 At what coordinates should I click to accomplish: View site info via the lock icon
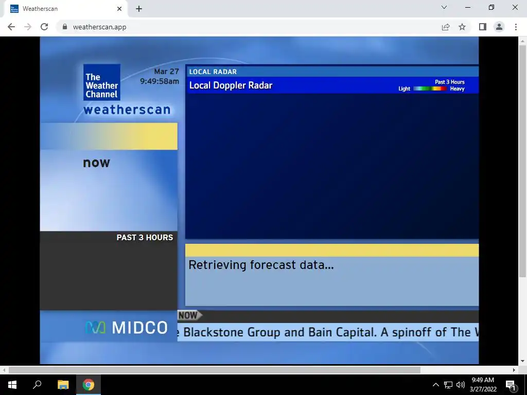click(x=65, y=27)
